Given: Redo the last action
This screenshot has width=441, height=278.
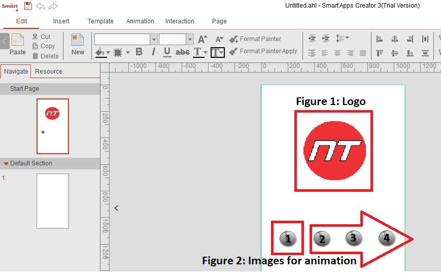Looking at the screenshot, I should pos(53,6).
